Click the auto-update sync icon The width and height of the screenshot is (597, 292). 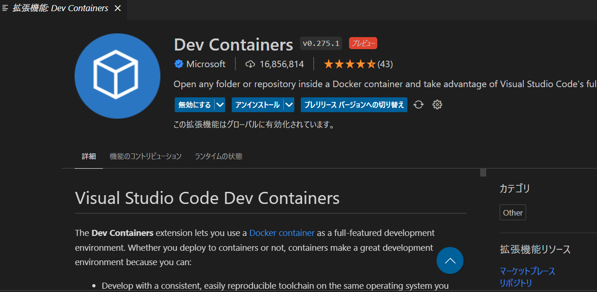pyautogui.click(x=419, y=105)
